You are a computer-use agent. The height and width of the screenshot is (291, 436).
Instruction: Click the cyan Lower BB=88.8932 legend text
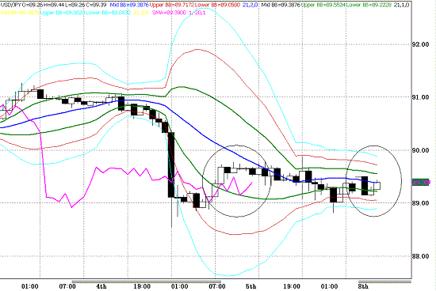[x=109, y=13]
